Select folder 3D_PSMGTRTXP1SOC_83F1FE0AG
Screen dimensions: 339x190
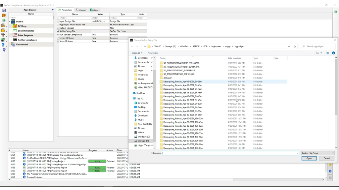(x=179, y=74)
